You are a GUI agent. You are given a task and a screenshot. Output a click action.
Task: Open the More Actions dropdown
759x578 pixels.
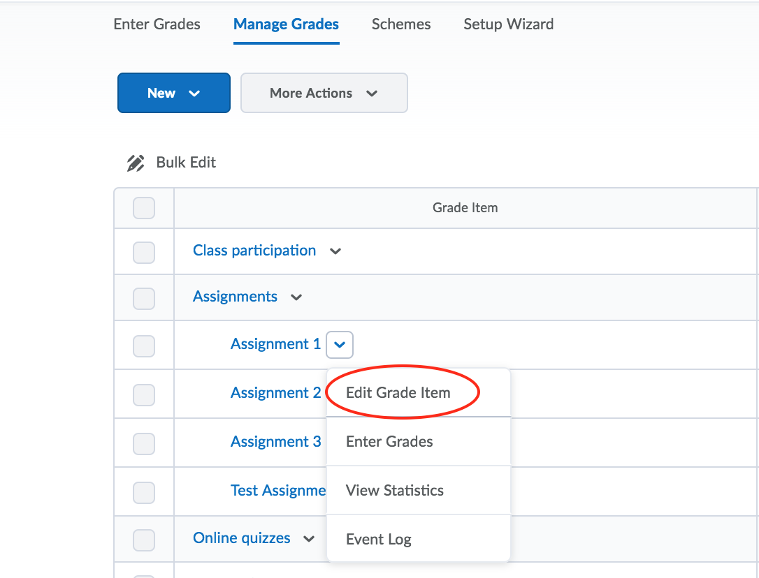[x=324, y=93]
